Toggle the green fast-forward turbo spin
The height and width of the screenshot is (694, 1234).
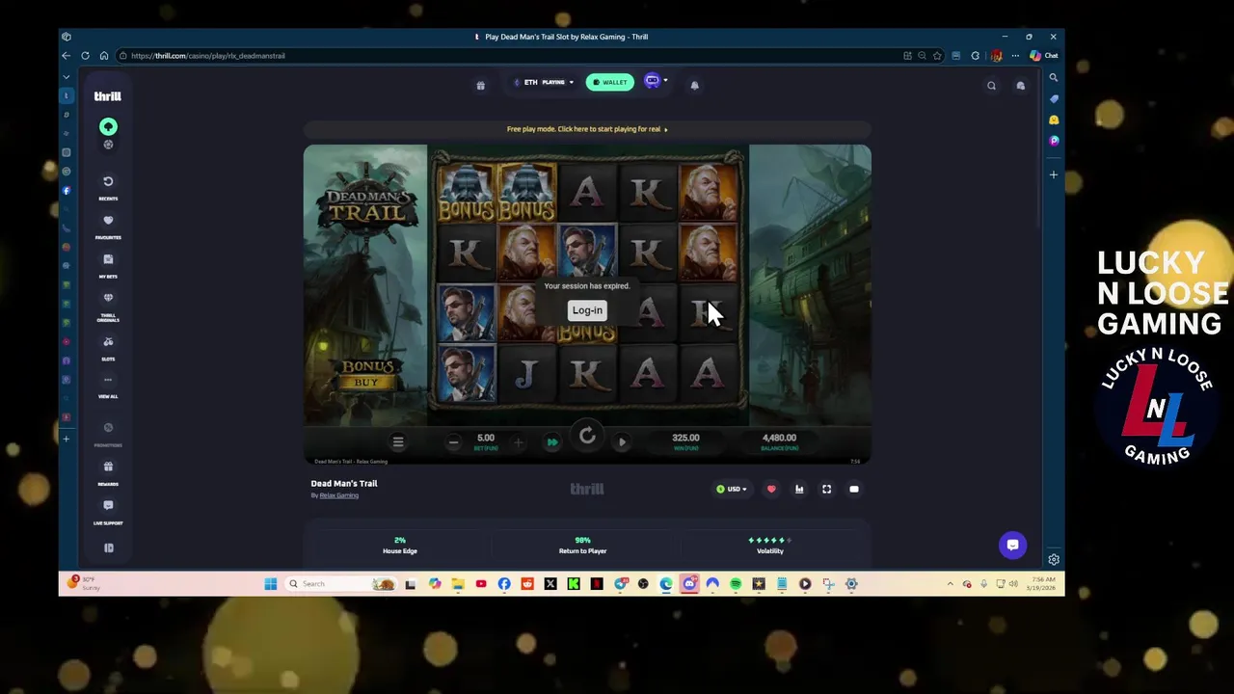pyautogui.click(x=552, y=442)
